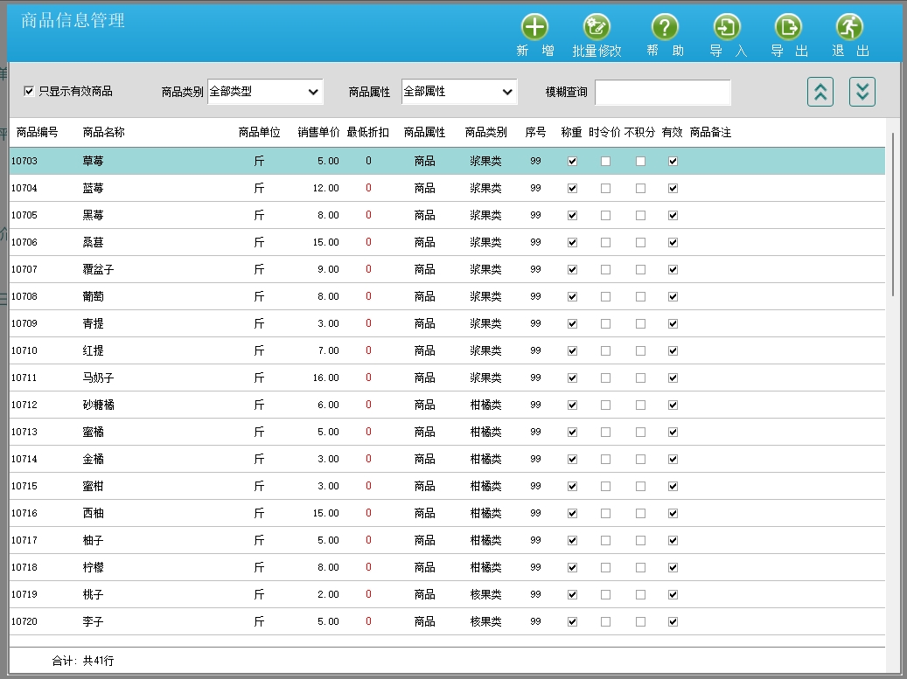Toggle 称重 checkbox for 草莓 row
The width and height of the screenshot is (907, 679).
(572, 162)
